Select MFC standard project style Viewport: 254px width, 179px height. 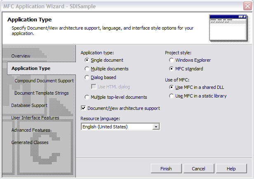coord(172,69)
